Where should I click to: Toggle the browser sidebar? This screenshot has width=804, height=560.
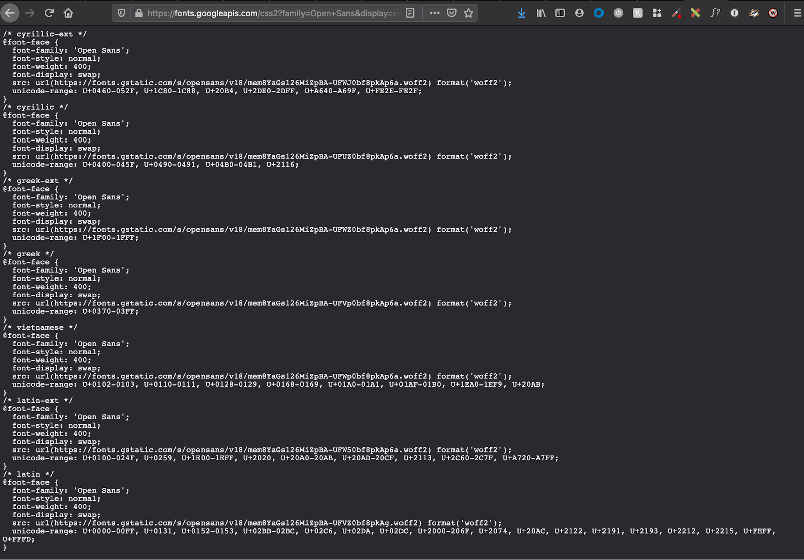pos(560,13)
